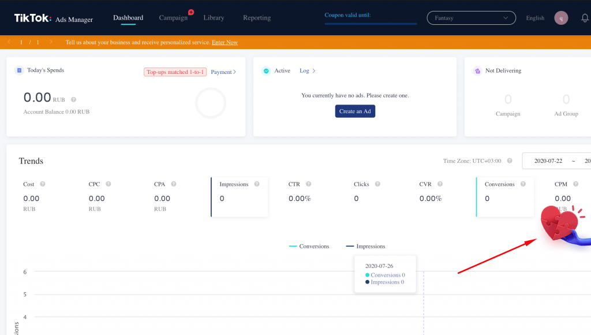Click the help icon next to CPM
The width and height of the screenshot is (591, 335).
pyautogui.click(x=576, y=184)
